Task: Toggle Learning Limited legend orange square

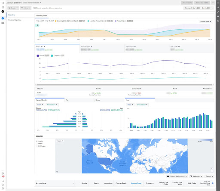Action: [56, 21]
